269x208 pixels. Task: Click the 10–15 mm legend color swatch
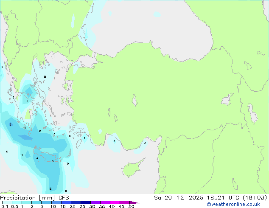[x=56, y=202]
